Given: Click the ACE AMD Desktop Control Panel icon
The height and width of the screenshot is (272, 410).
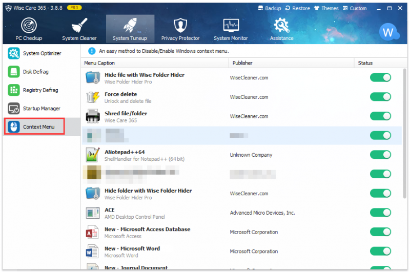Looking at the screenshot, I should 93,213.
